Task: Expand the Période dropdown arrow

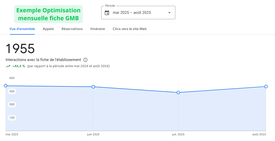Action: click(x=169, y=13)
